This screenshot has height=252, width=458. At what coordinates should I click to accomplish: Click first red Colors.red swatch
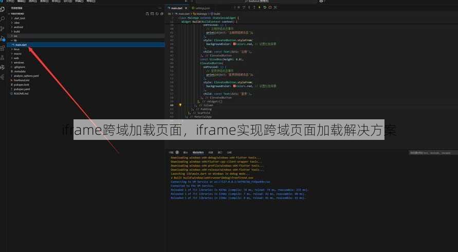click(234, 44)
